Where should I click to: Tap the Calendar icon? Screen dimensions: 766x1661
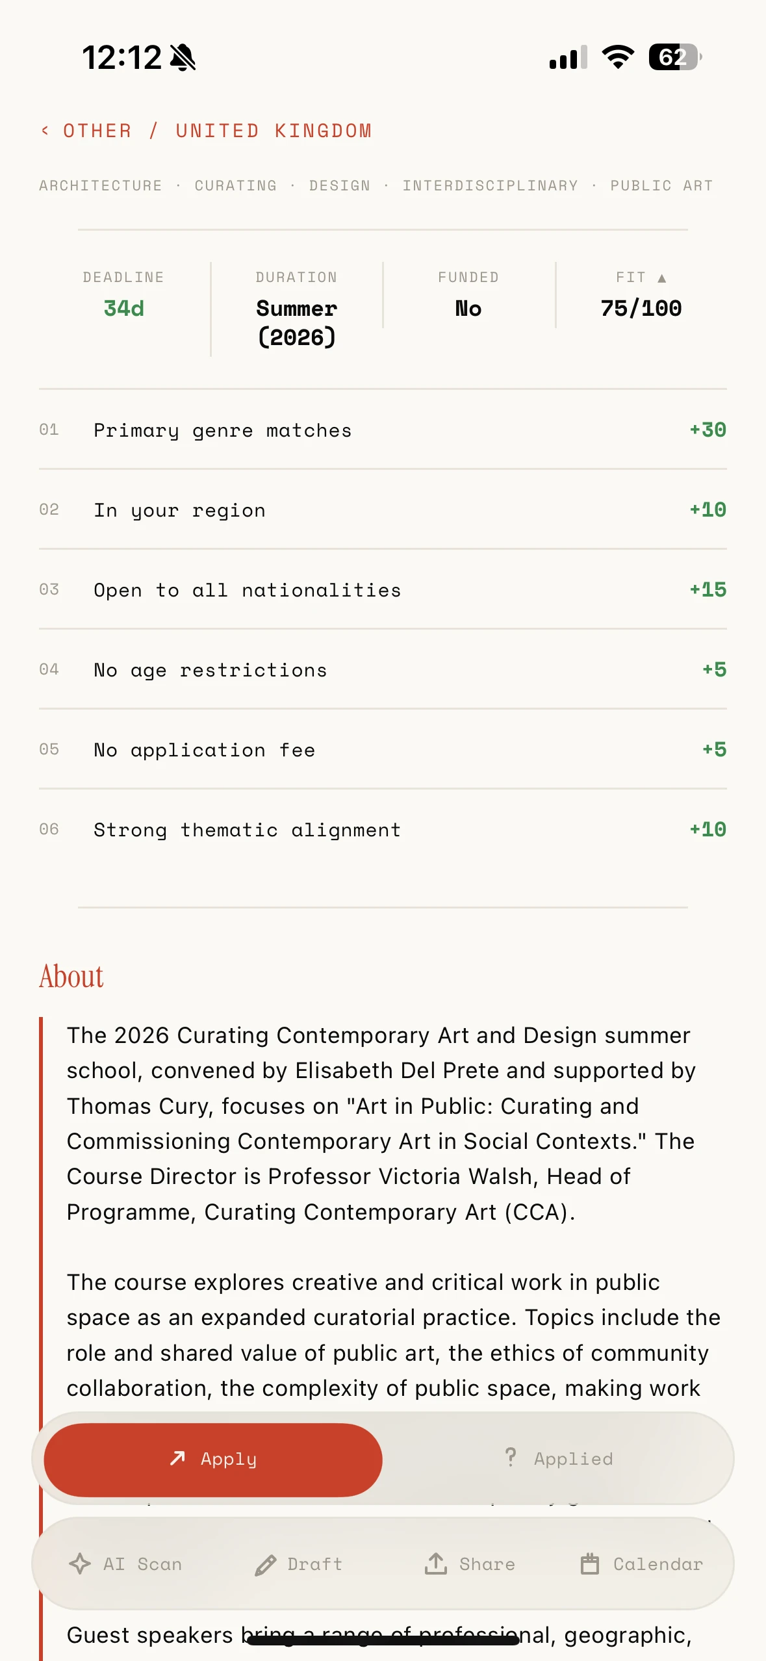click(590, 1564)
